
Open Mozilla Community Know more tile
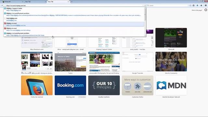pyautogui.click(x=171, y=61)
